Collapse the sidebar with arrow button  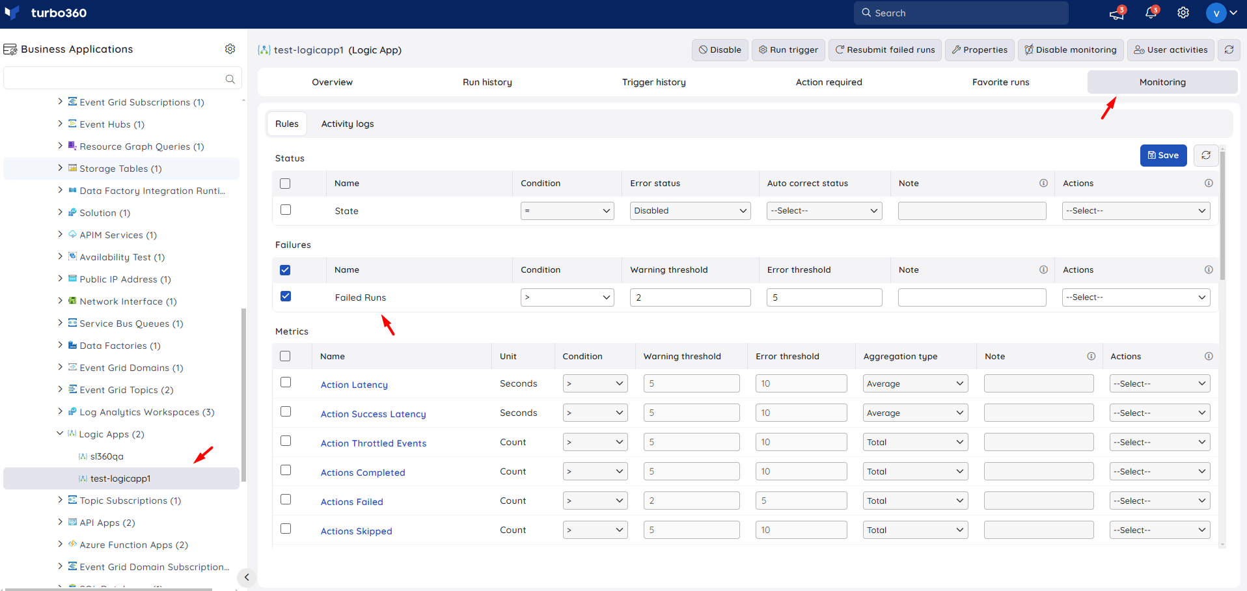click(247, 577)
